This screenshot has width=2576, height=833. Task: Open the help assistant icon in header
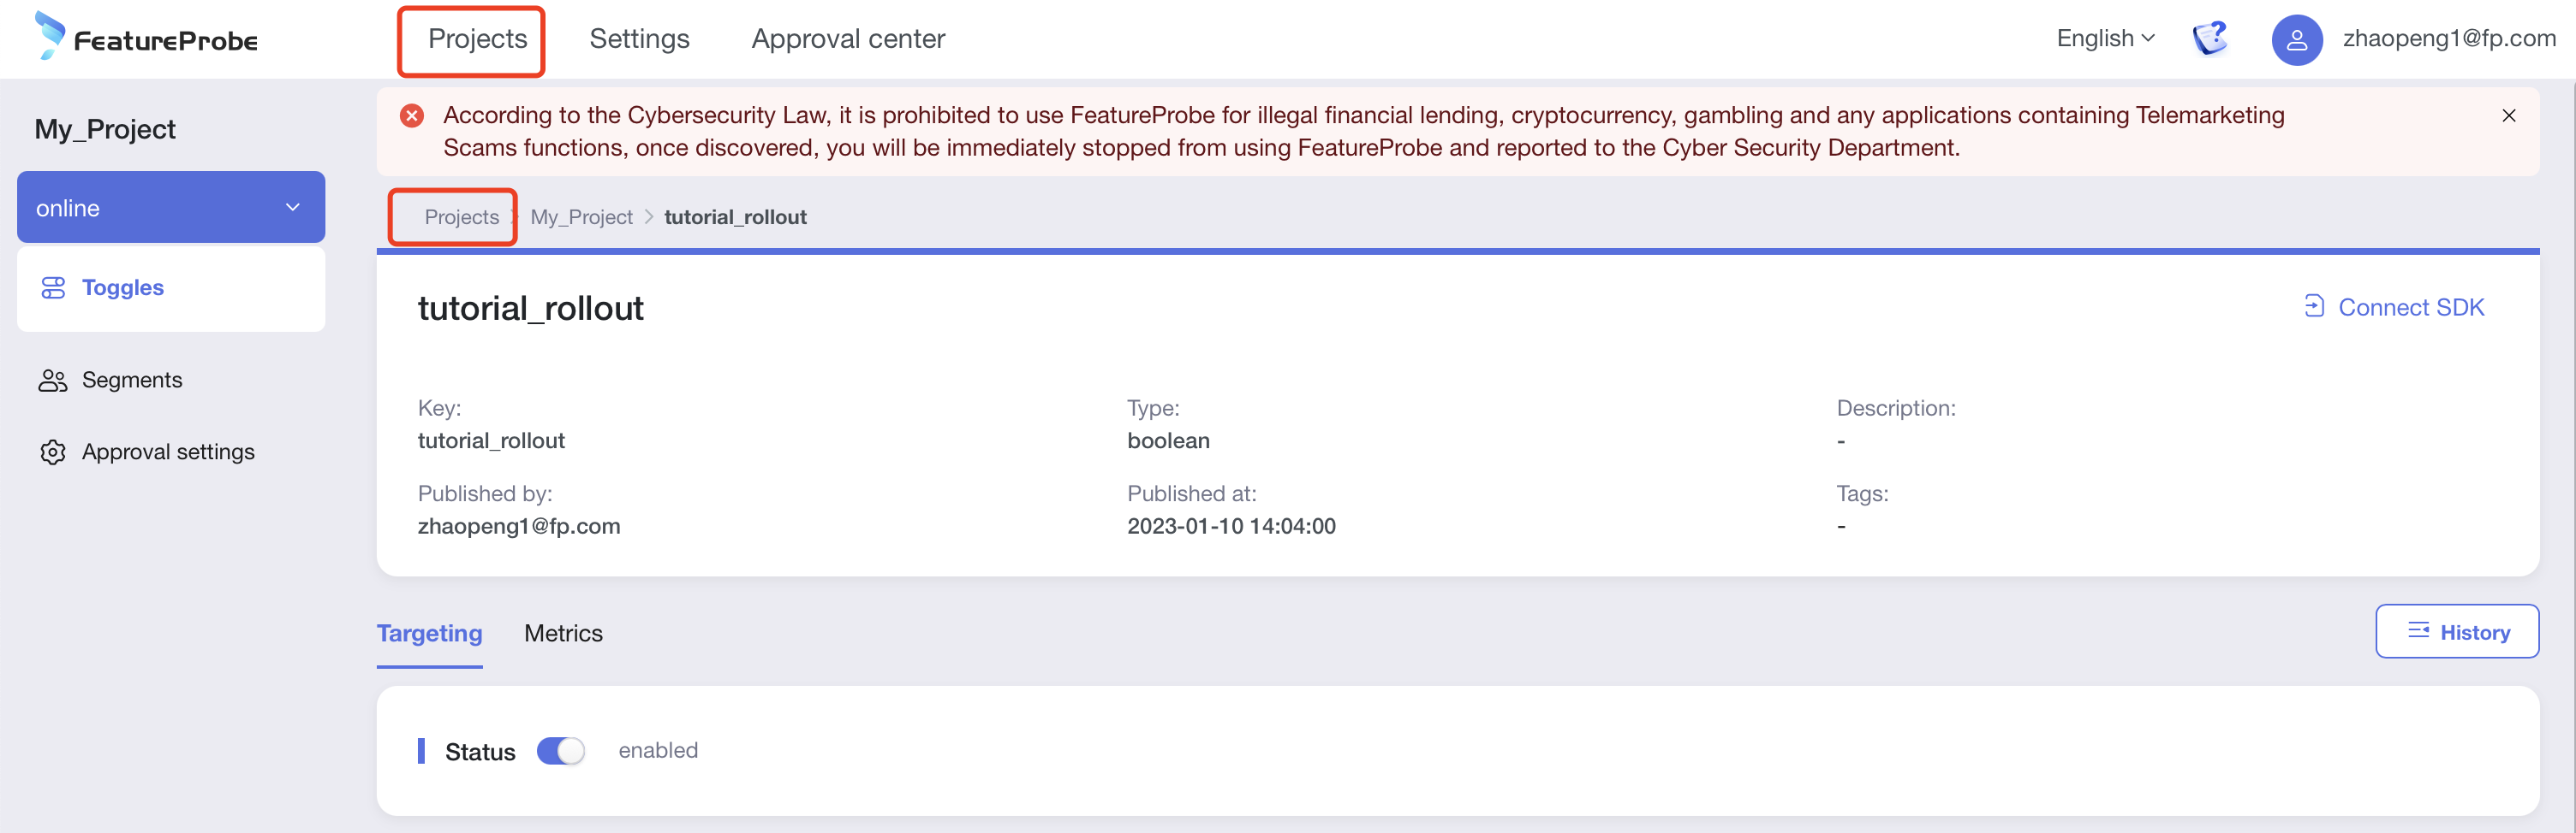[x=2210, y=39]
